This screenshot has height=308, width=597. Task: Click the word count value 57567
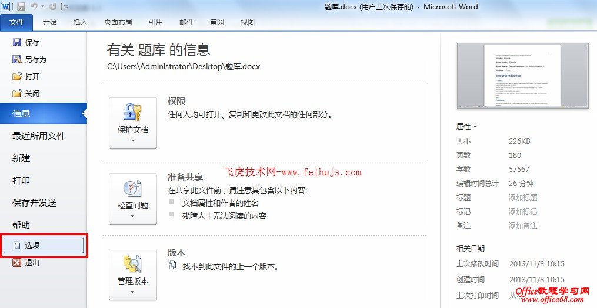pyautogui.click(x=519, y=170)
